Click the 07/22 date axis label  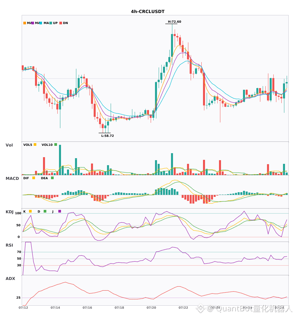(183, 308)
